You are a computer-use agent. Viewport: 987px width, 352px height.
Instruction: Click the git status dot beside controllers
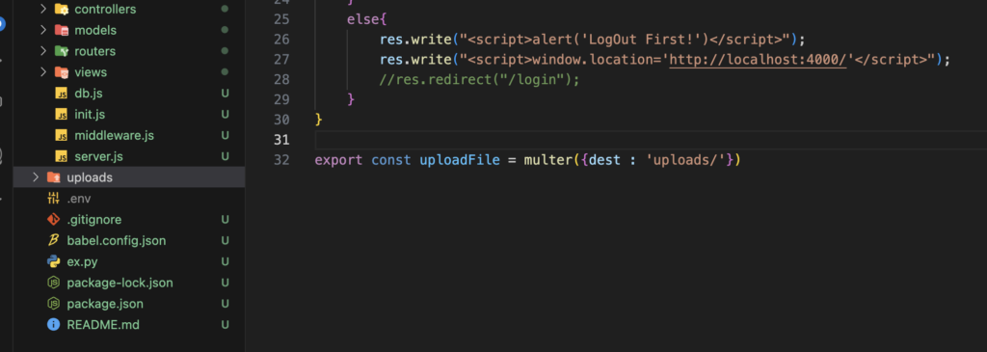pyautogui.click(x=225, y=10)
